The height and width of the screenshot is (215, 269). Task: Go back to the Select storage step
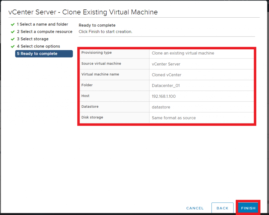coord(33,39)
